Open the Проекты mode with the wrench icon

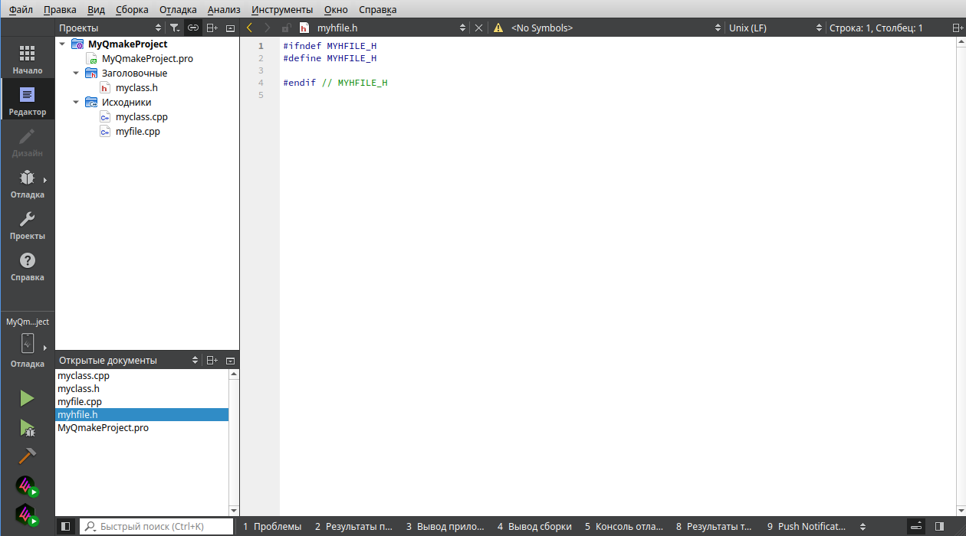pyautogui.click(x=27, y=224)
